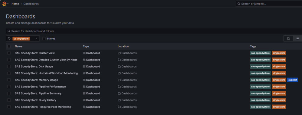Go to Home breadcrumb
Viewport: 302px width, 115px height.
coord(15,4)
